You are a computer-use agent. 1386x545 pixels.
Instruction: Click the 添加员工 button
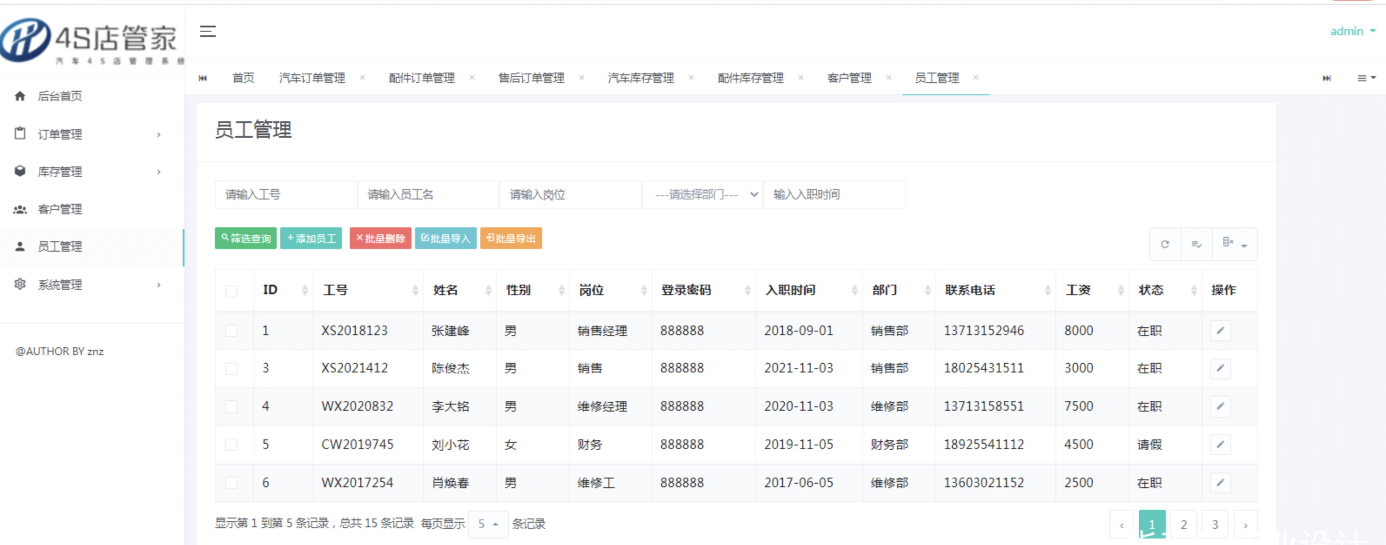pos(311,238)
